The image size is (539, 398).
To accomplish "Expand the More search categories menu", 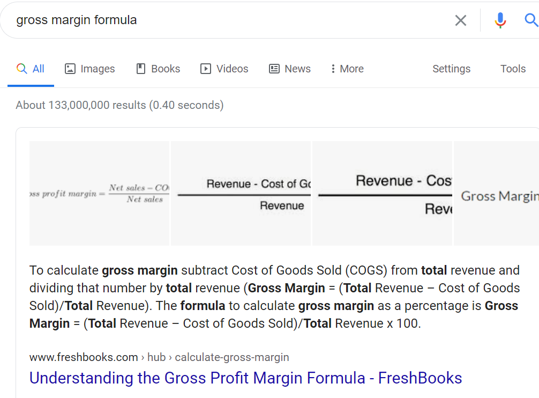I will point(347,69).
